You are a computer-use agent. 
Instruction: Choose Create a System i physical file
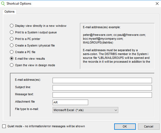pos(12,45)
